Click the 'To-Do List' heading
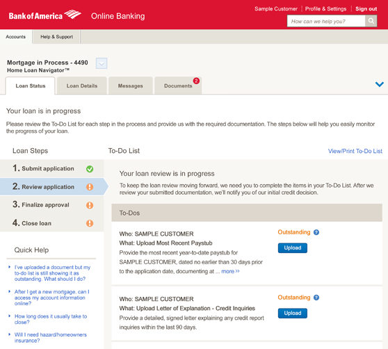 pos(124,151)
